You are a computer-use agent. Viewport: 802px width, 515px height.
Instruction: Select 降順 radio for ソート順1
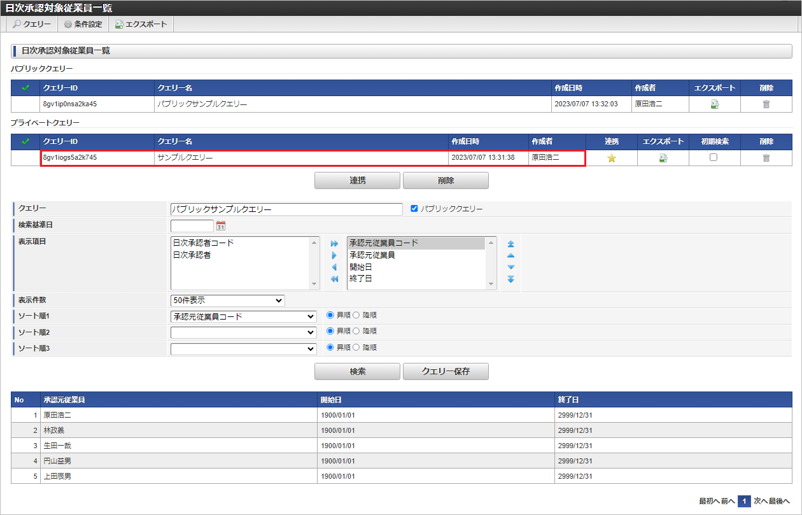click(356, 315)
